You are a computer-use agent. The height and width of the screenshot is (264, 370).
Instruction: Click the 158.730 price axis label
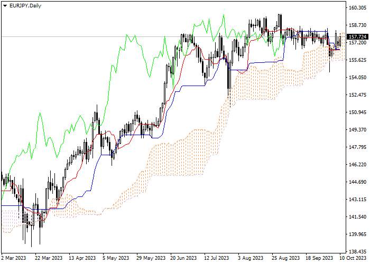pos(357,25)
